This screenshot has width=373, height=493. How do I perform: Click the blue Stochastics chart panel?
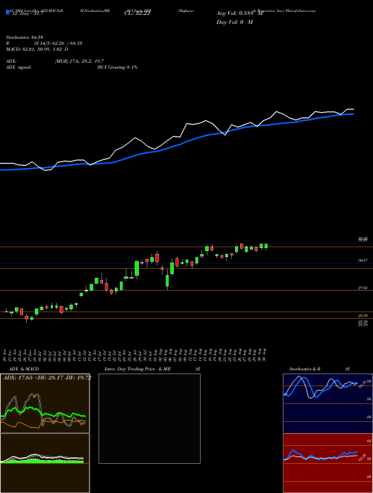327,403
